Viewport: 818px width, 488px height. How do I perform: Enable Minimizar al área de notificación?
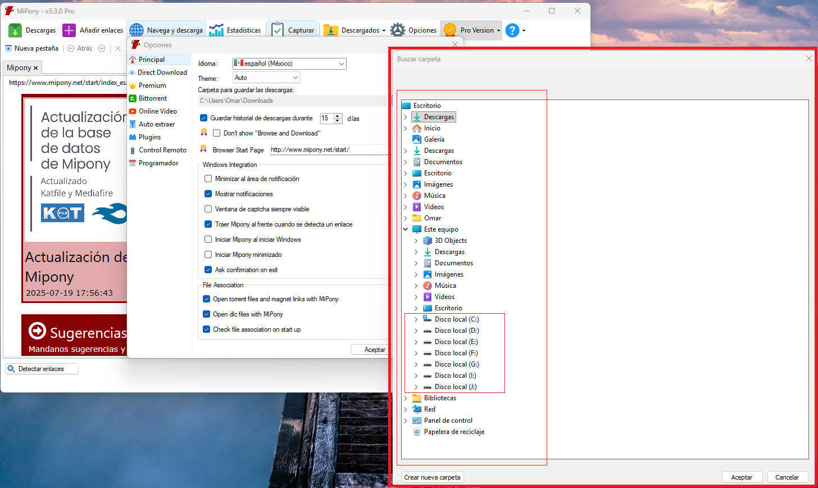click(208, 179)
